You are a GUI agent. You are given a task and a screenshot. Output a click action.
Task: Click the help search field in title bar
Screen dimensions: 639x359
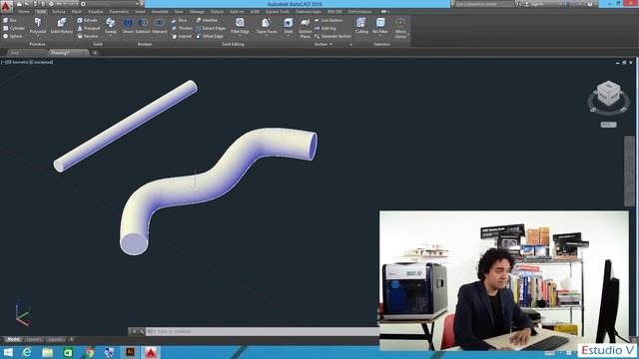tap(484, 4)
